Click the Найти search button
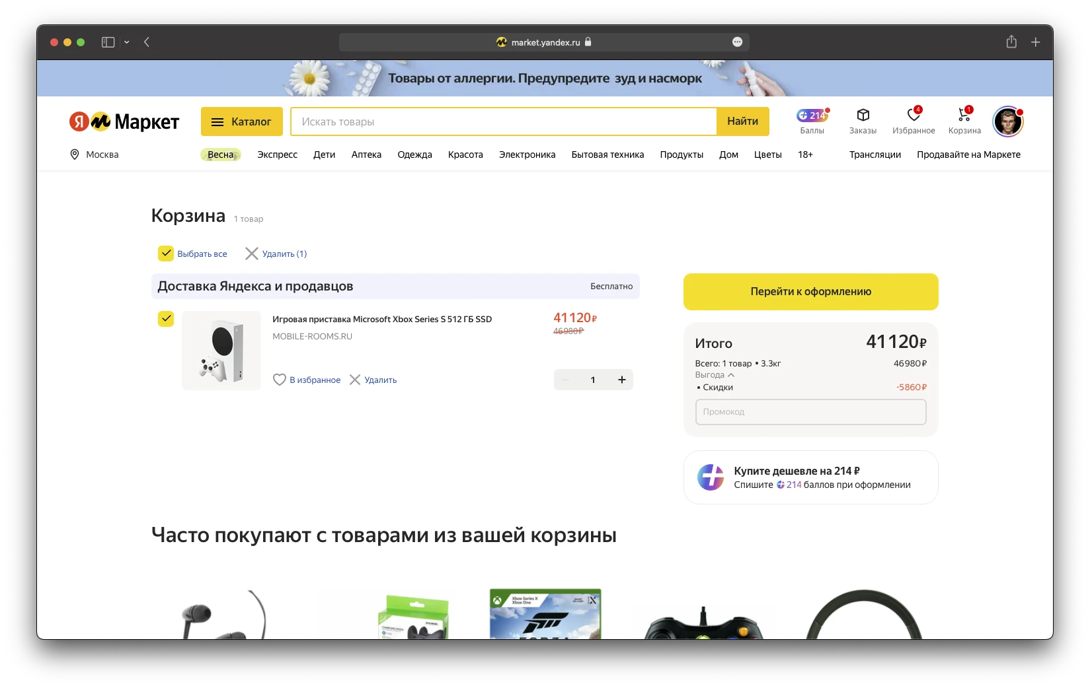The width and height of the screenshot is (1090, 688). tap(742, 121)
